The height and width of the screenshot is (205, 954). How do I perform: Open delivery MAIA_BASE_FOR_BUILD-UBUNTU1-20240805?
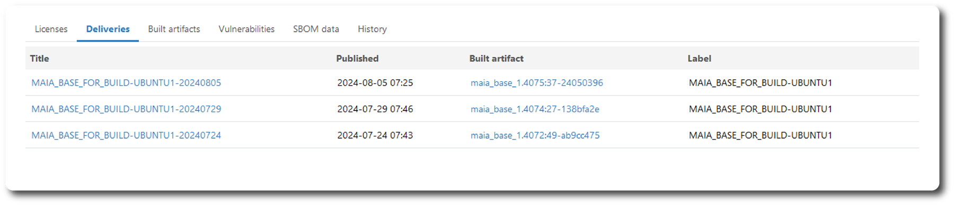point(126,83)
